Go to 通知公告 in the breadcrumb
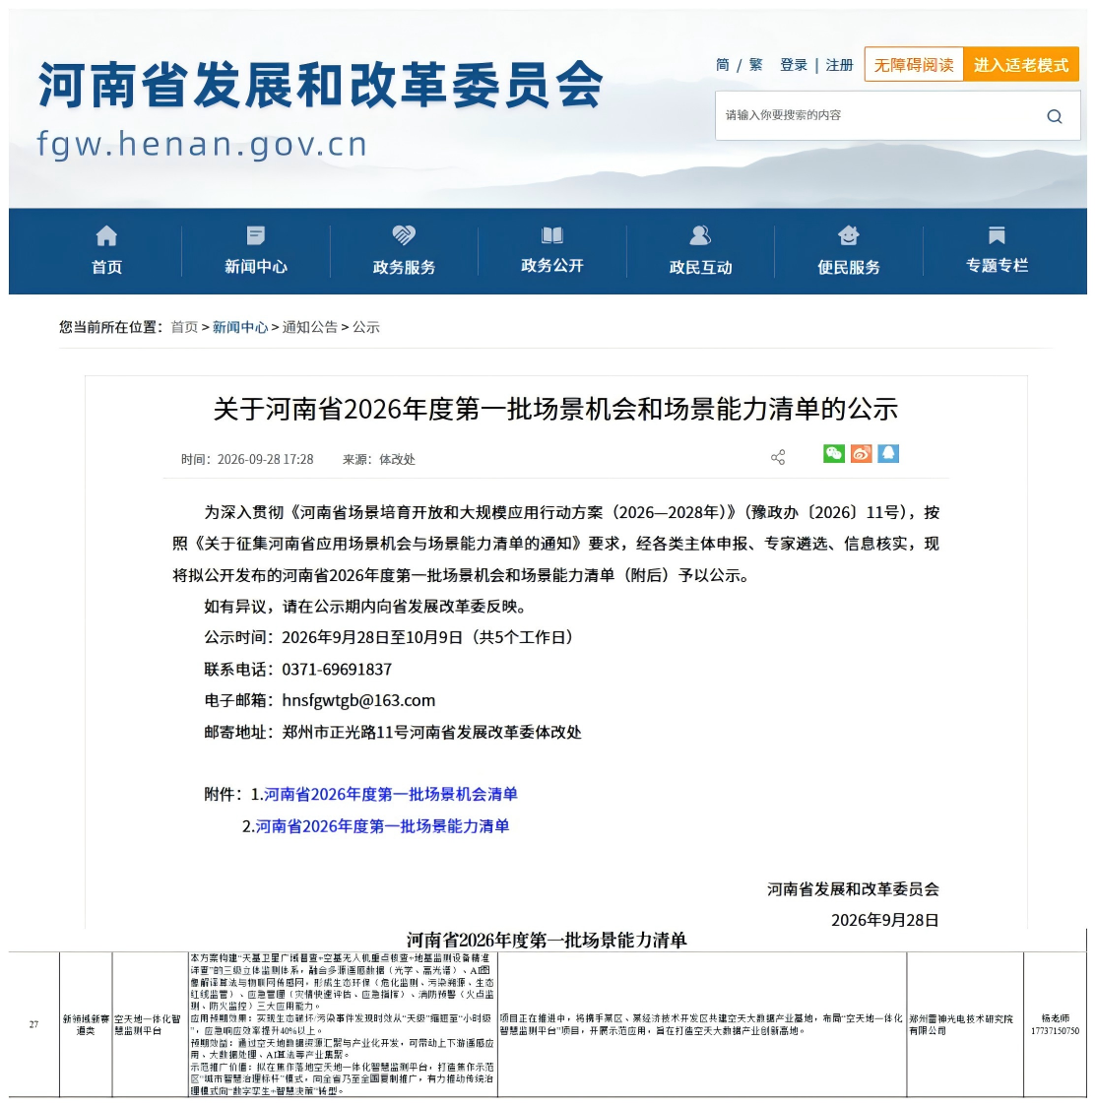This screenshot has width=1096, height=1107. [x=310, y=327]
